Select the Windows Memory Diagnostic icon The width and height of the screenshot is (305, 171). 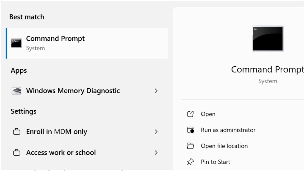[17, 91]
